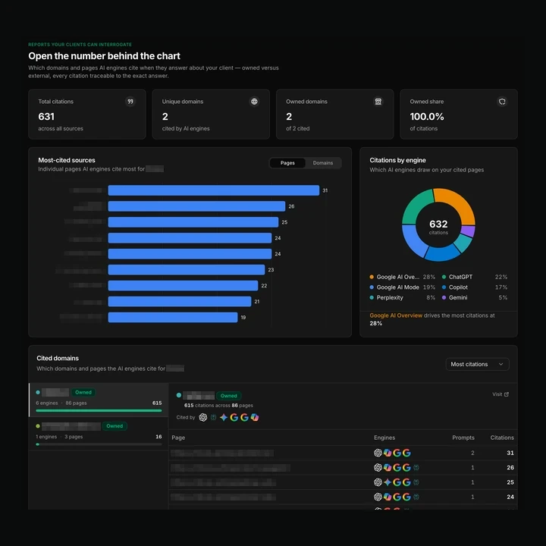Viewport: 546px width, 546px height.
Task: Click ChatGPT icon in the 24-citations row
Action: [378, 497]
